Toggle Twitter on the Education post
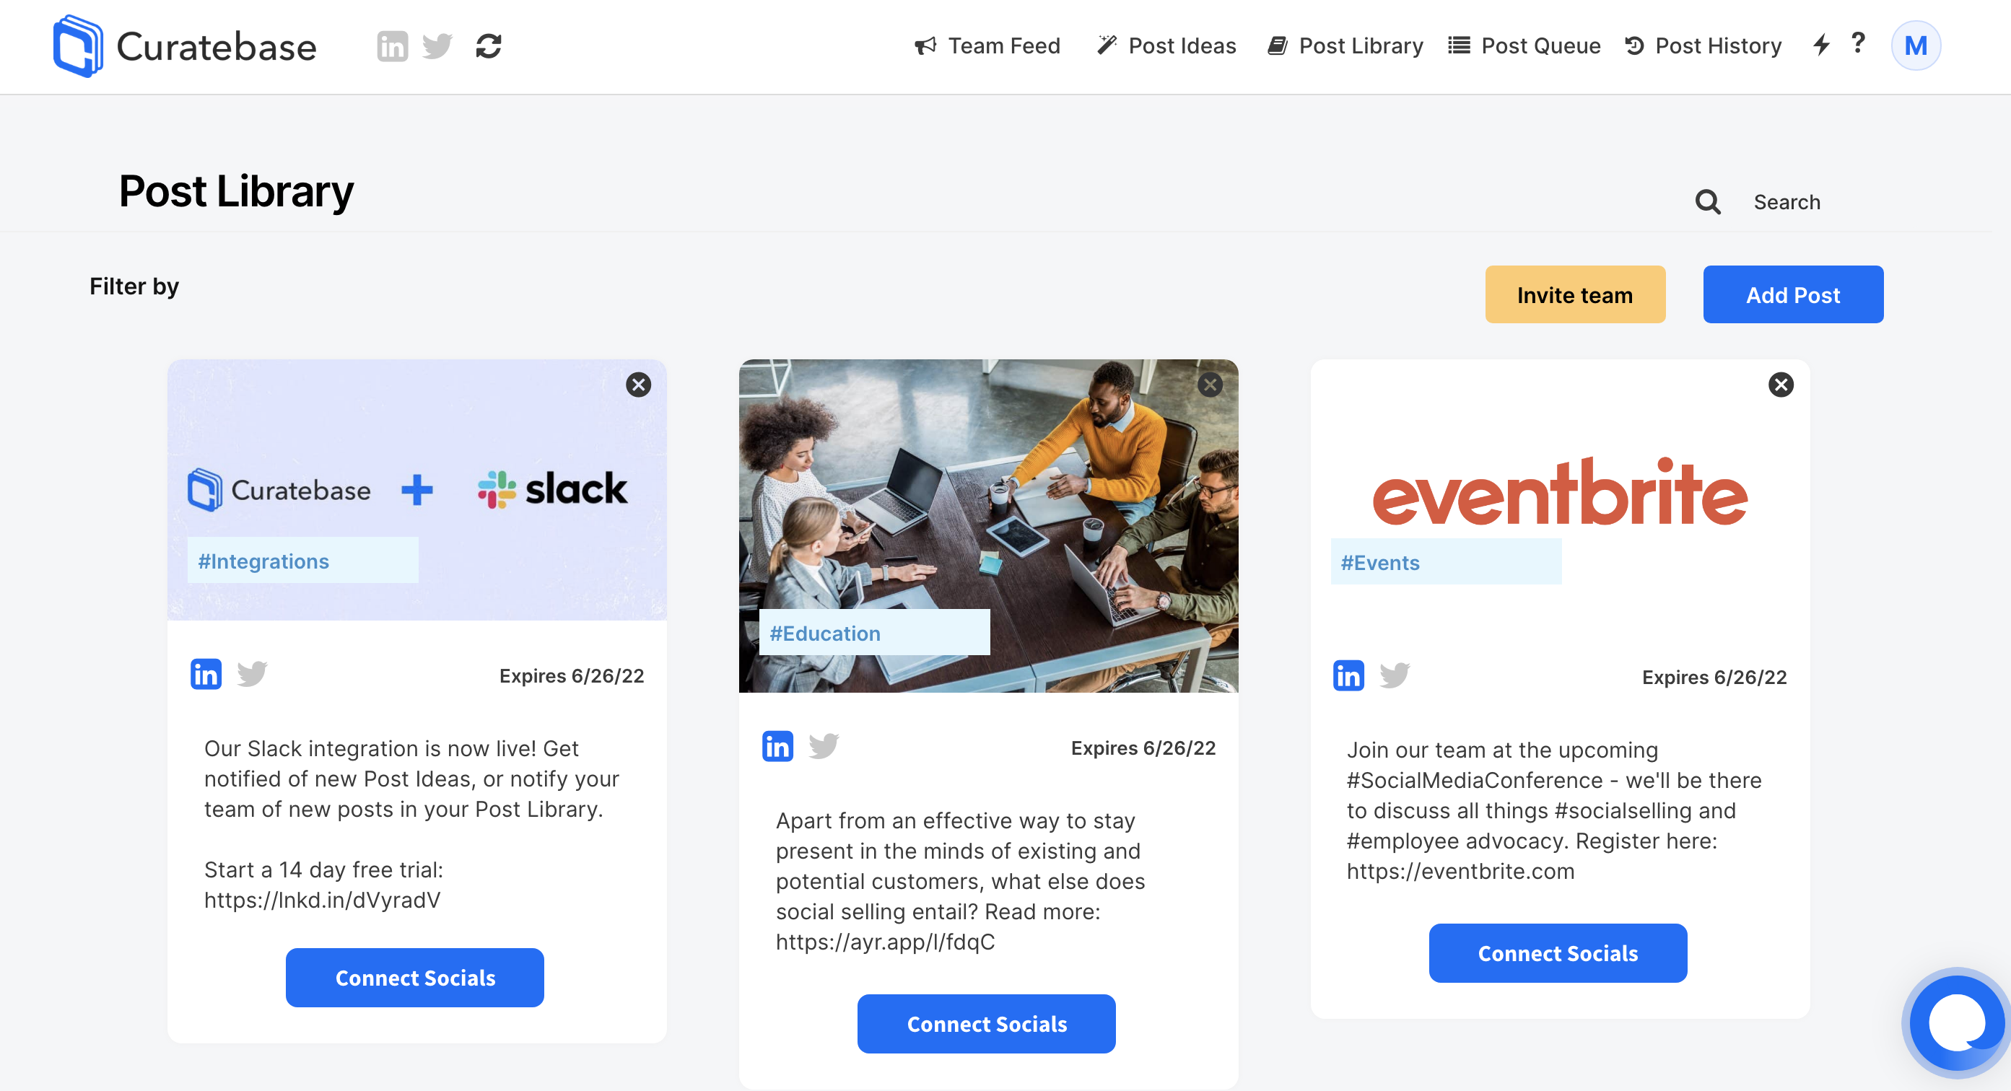Image resolution: width=2011 pixels, height=1091 pixels. pyautogui.click(x=823, y=747)
